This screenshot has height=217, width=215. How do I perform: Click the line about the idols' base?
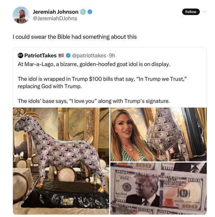[x=94, y=101]
